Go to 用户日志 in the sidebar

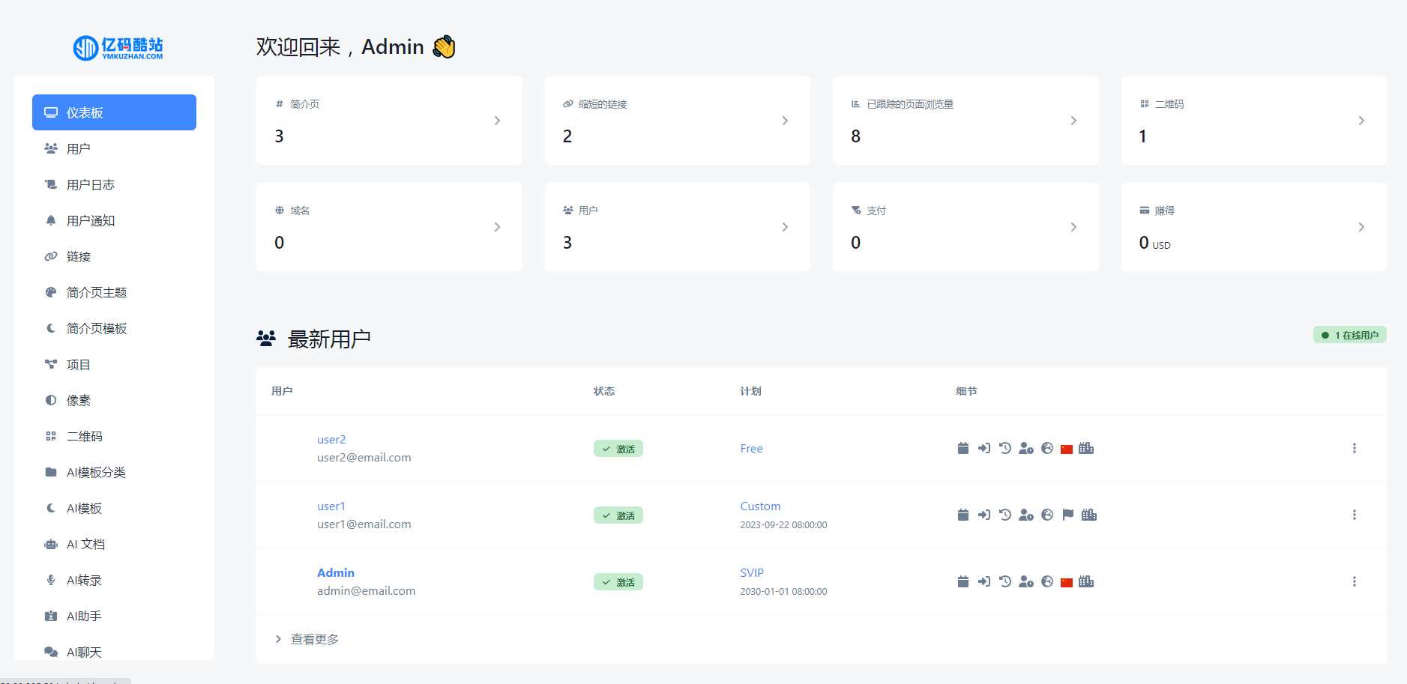point(91,184)
